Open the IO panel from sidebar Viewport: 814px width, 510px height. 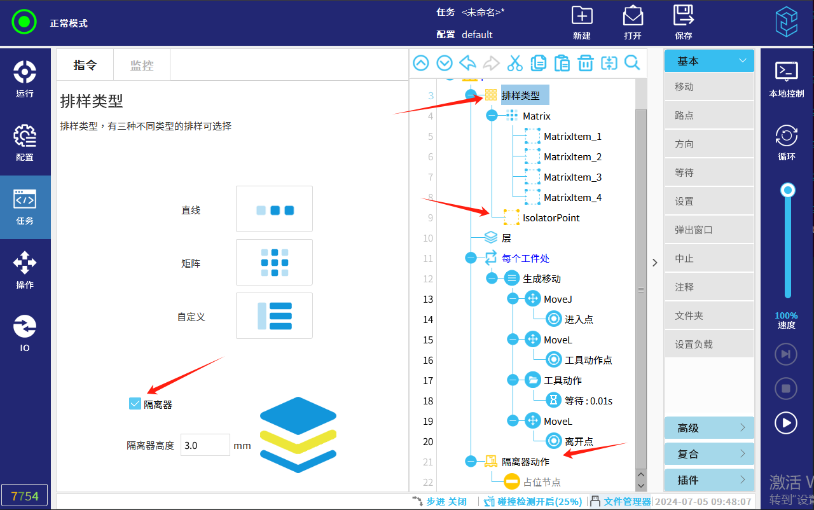click(25, 334)
